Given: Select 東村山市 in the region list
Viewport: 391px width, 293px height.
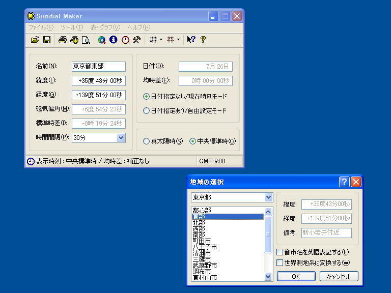Looking at the screenshot, I should point(228,278).
